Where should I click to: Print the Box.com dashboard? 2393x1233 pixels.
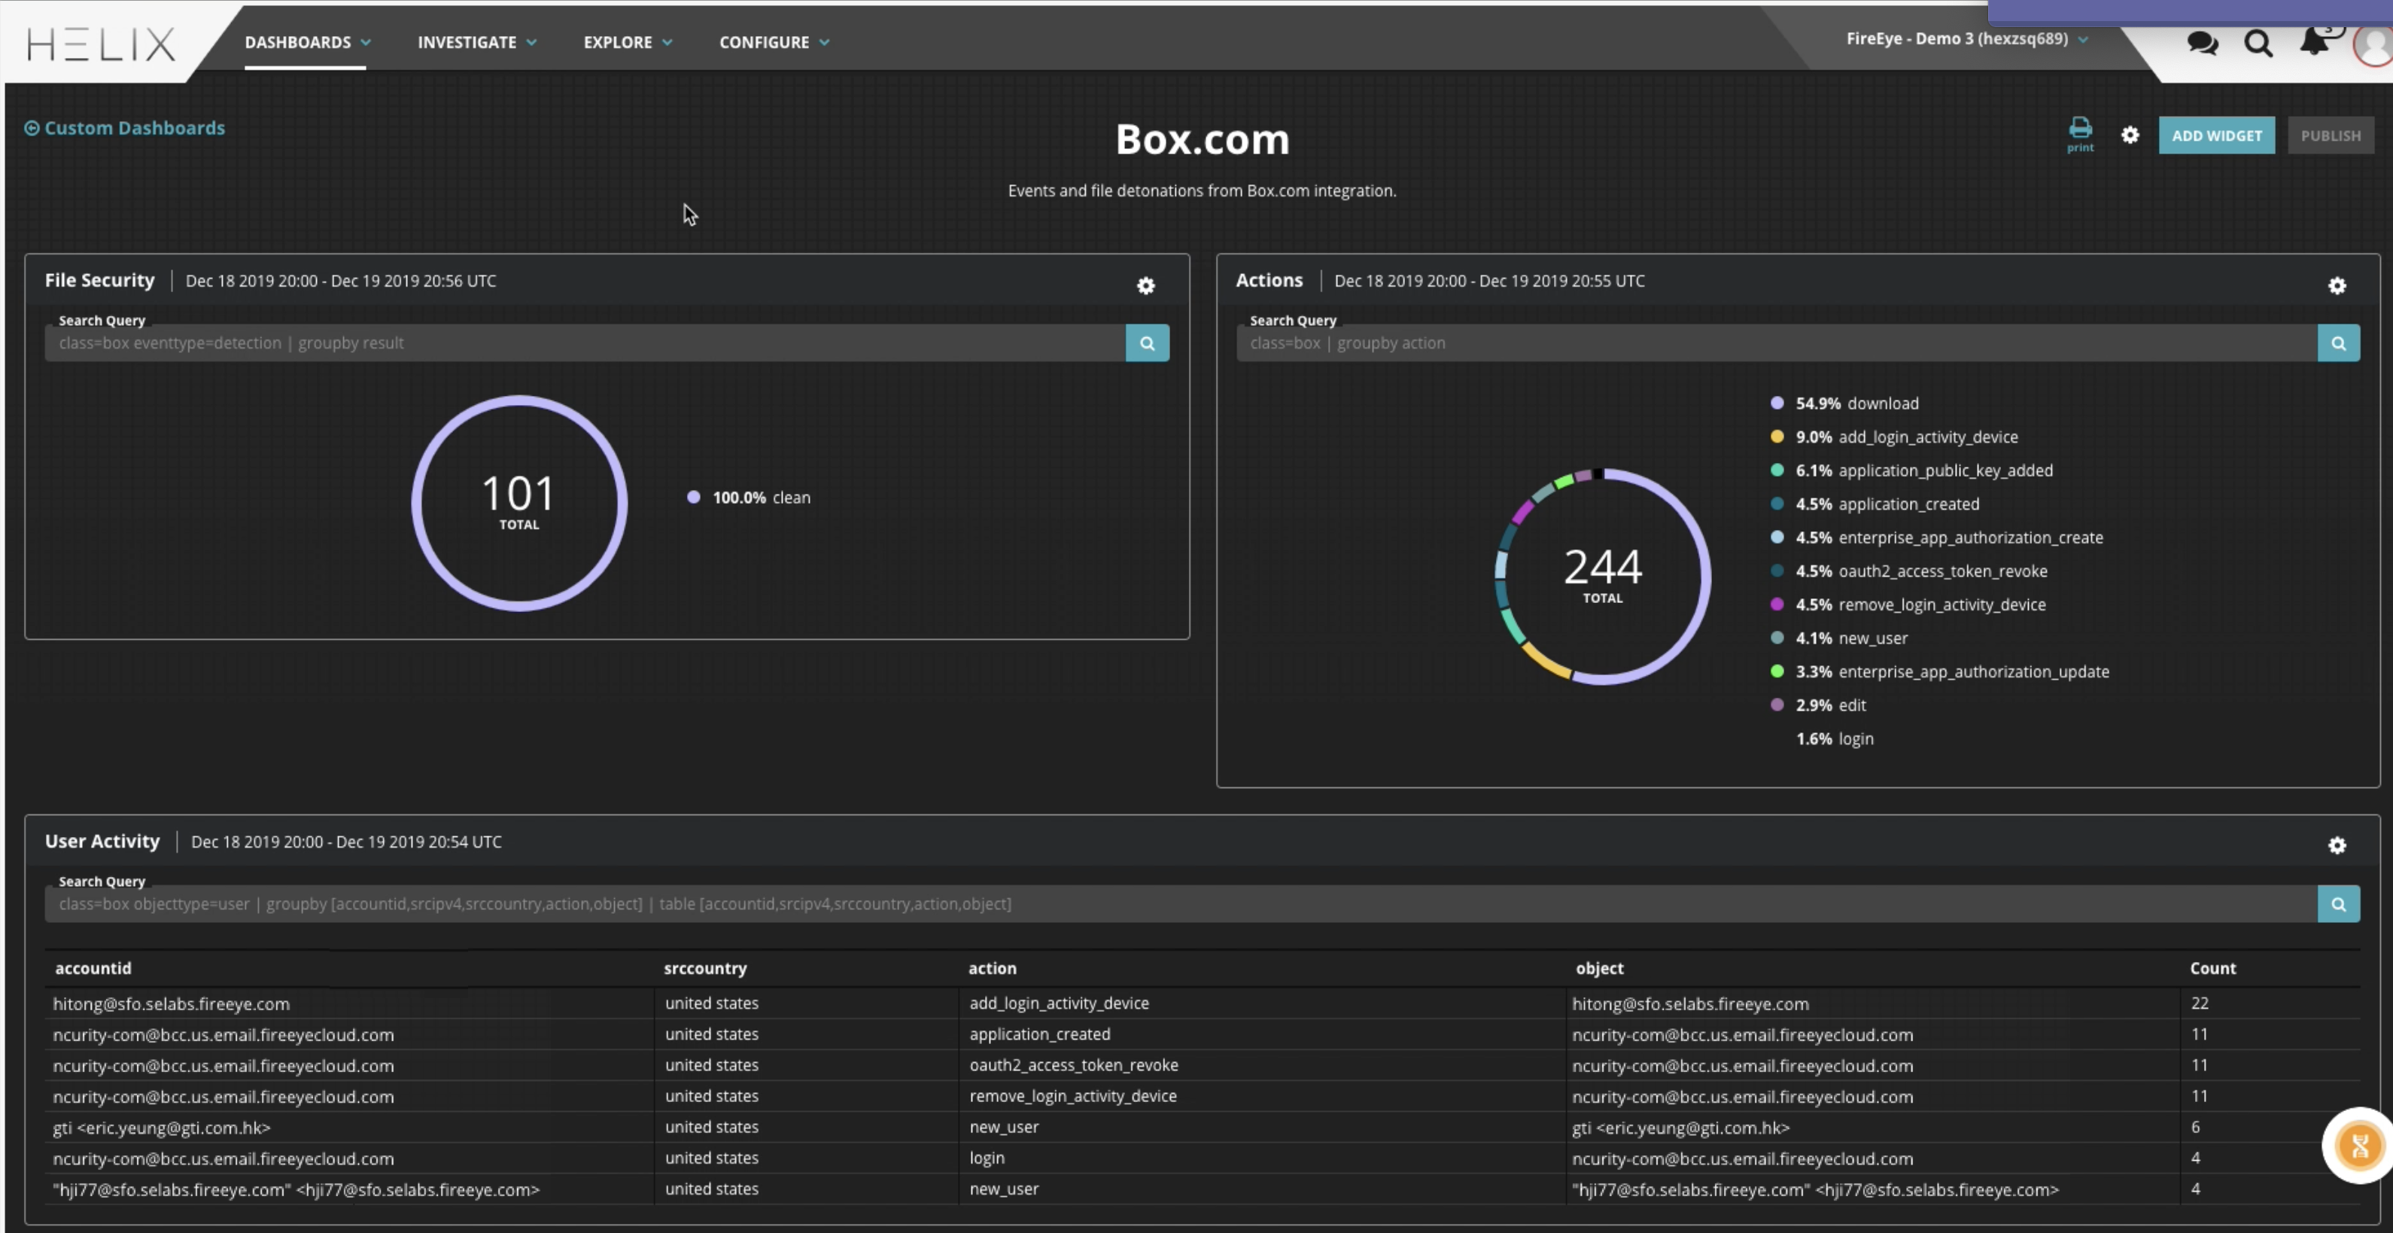(2080, 134)
